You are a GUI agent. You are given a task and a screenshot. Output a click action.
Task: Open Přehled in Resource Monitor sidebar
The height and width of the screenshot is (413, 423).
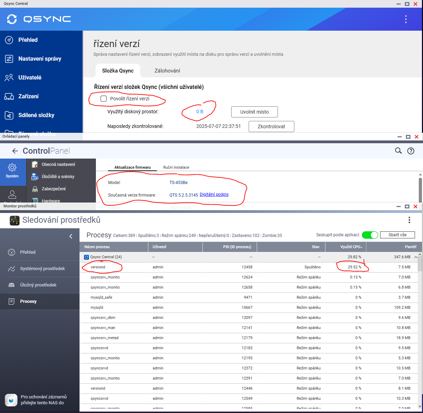click(40, 252)
